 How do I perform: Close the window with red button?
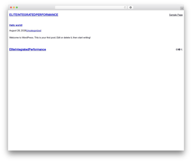click(11, 7)
